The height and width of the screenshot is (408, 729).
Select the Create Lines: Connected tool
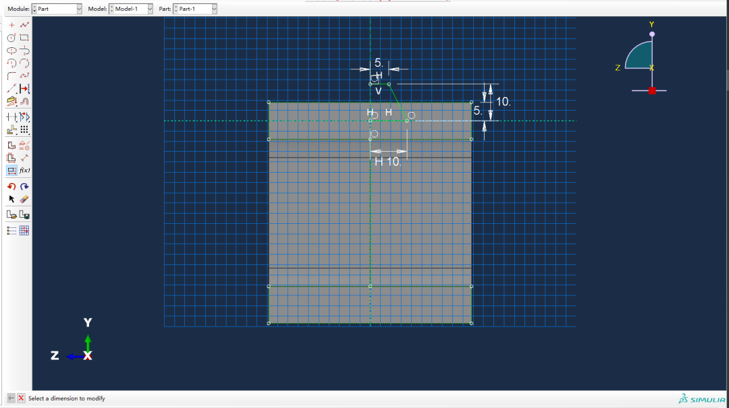point(25,25)
